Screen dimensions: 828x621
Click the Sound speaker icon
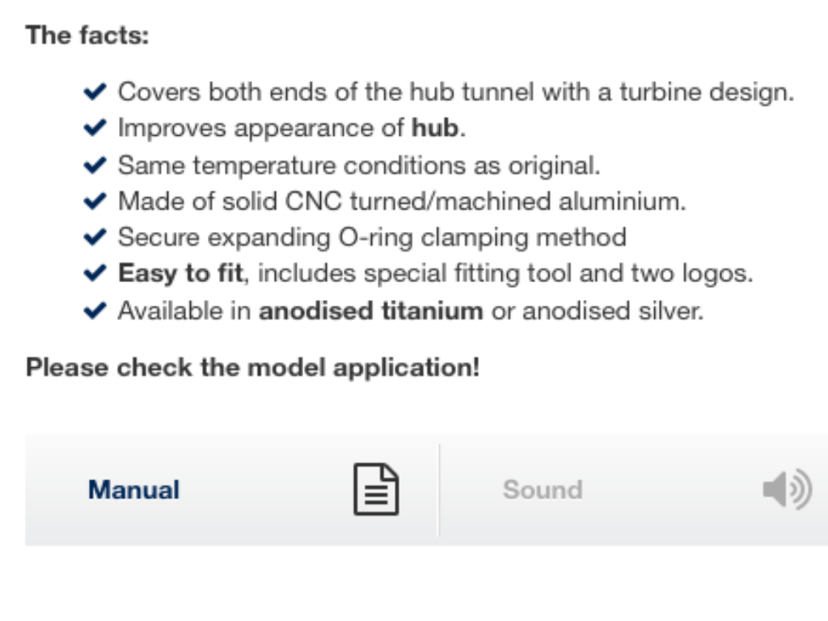(x=788, y=489)
